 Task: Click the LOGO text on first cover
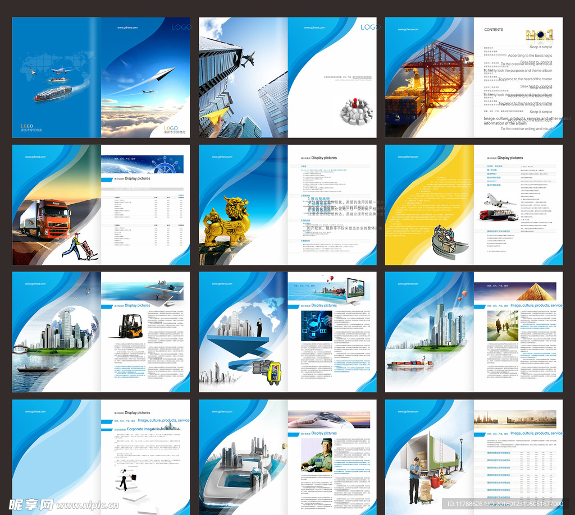click(181, 27)
